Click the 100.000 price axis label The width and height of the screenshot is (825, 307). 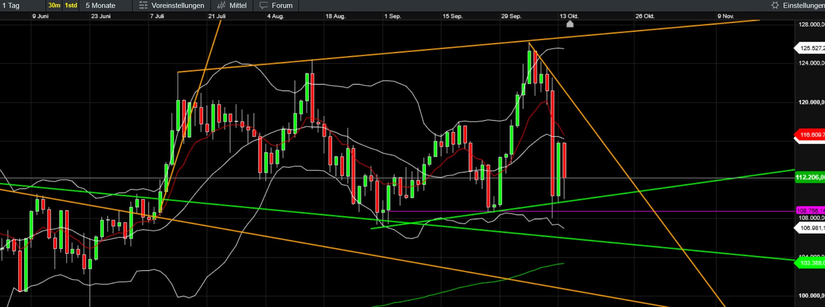[811, 296]
